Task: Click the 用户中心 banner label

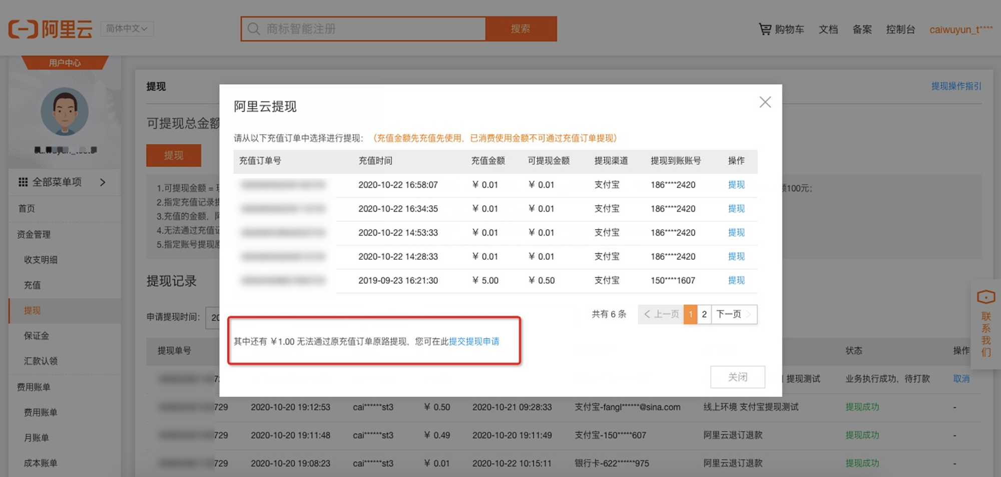Action: (65, 63)
